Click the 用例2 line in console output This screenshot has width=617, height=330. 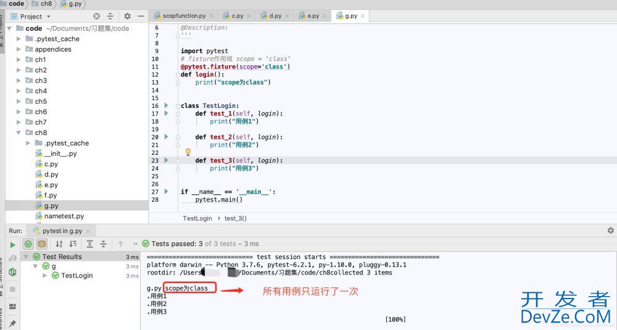[x=157, y=303]
